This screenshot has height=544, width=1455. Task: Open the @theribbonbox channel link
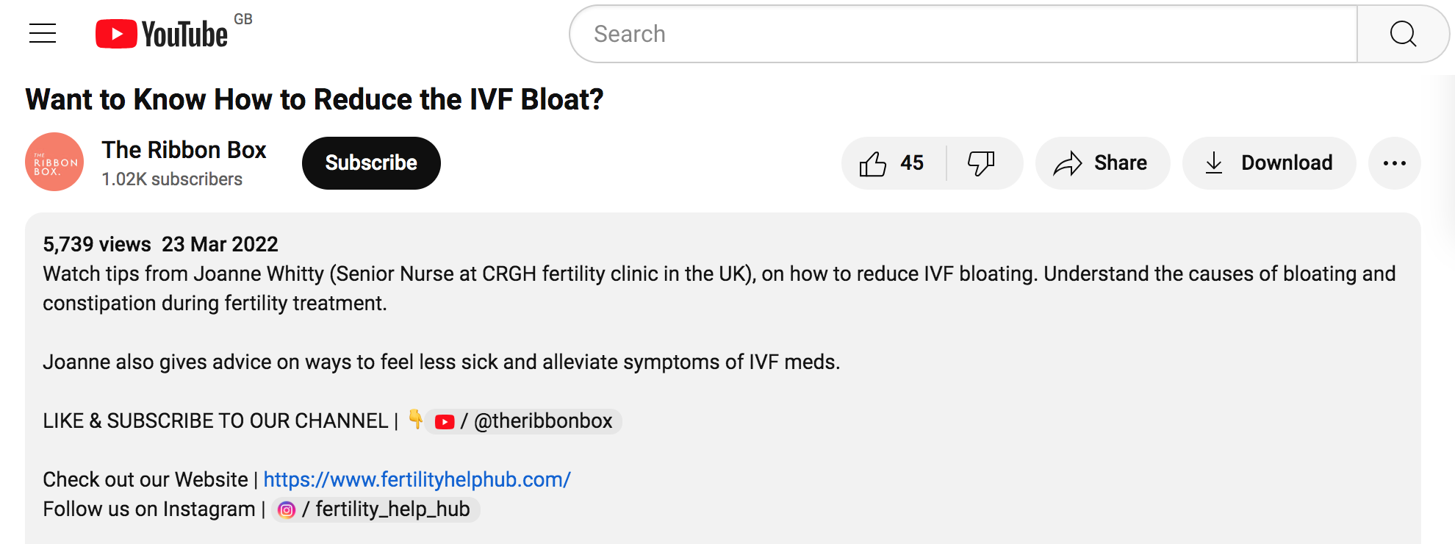click(x=542, y=421)
